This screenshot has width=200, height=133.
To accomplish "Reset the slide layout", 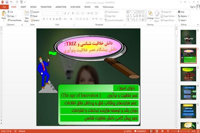I will tap(34, 16).
